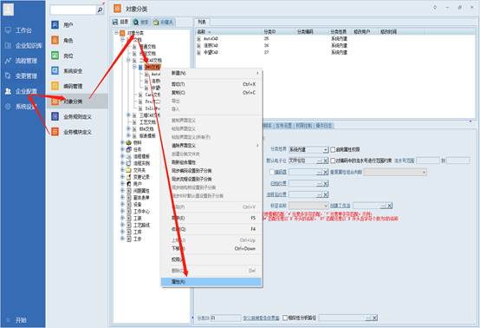Open the 岗位 configuration item

point(68,56)
